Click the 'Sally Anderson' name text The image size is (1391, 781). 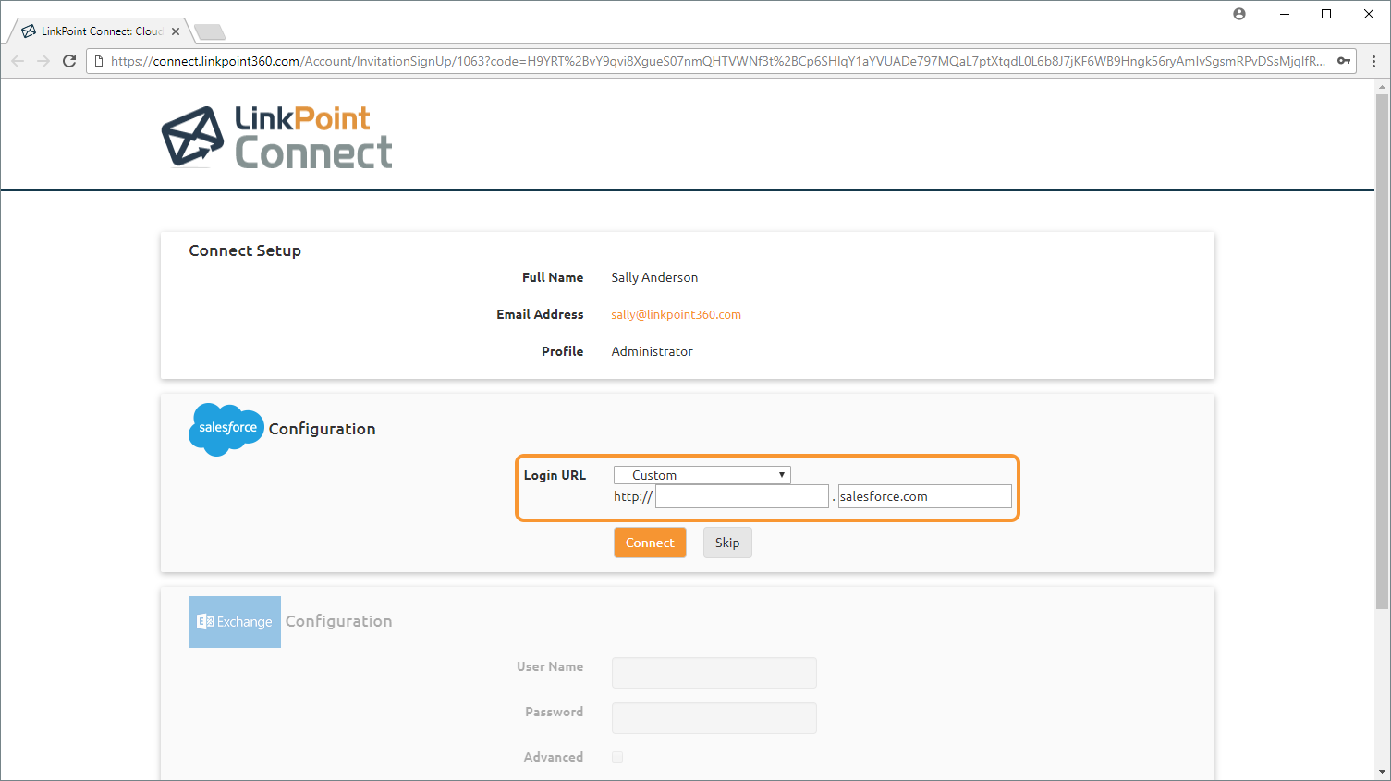pyautogui.click(x=654, y=277)
